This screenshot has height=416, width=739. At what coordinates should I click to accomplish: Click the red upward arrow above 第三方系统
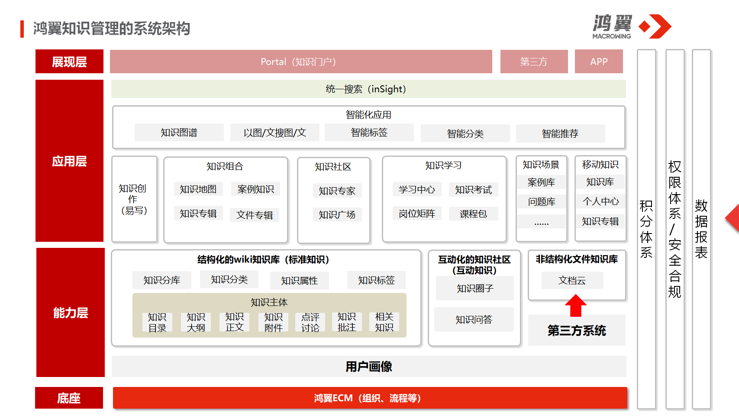click(575, 305)
